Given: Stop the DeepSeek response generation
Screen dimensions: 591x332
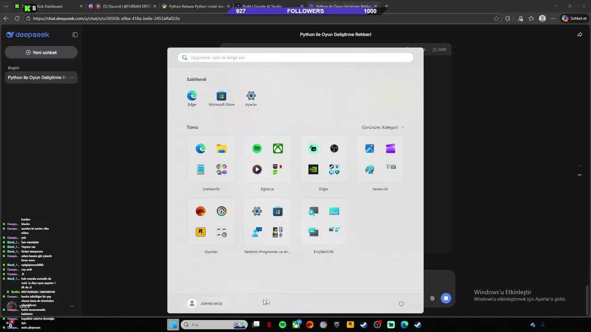Looking at the screenshot, I should (446, 298).
